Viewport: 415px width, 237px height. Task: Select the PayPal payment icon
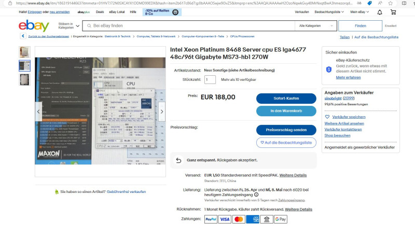tap(211, 219)
